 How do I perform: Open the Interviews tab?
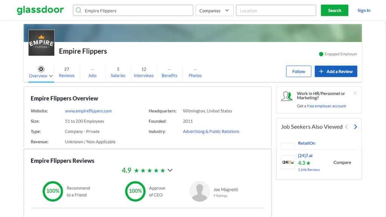click(144, 72)
